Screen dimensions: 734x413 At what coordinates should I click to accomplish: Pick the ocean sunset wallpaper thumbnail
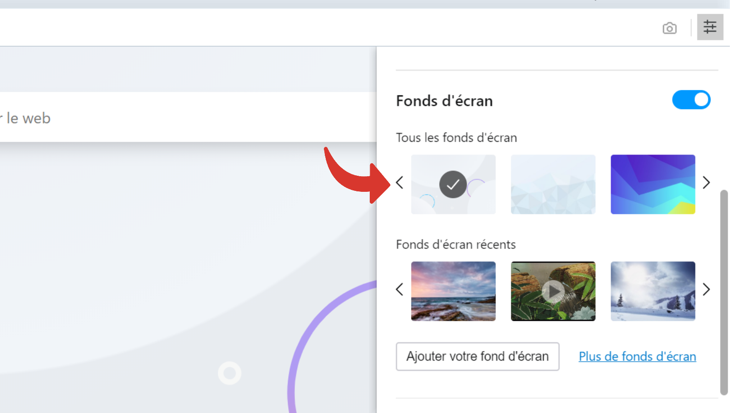[453, 291]
